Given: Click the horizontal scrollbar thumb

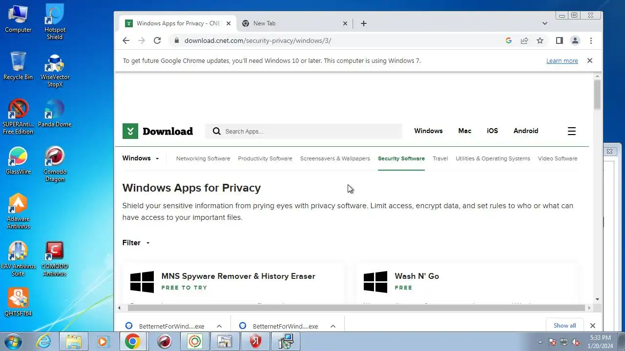Looking at the screenshot, I should (x=356, y=308).
